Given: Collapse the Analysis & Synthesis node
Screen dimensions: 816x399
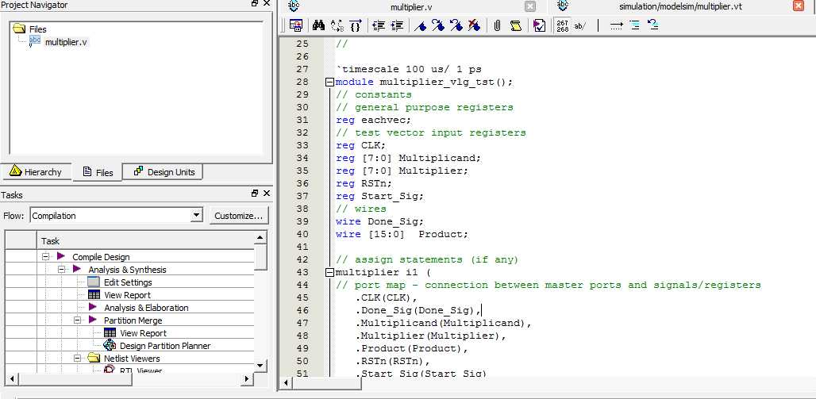Looking at the screenshot, I should 61,270.
